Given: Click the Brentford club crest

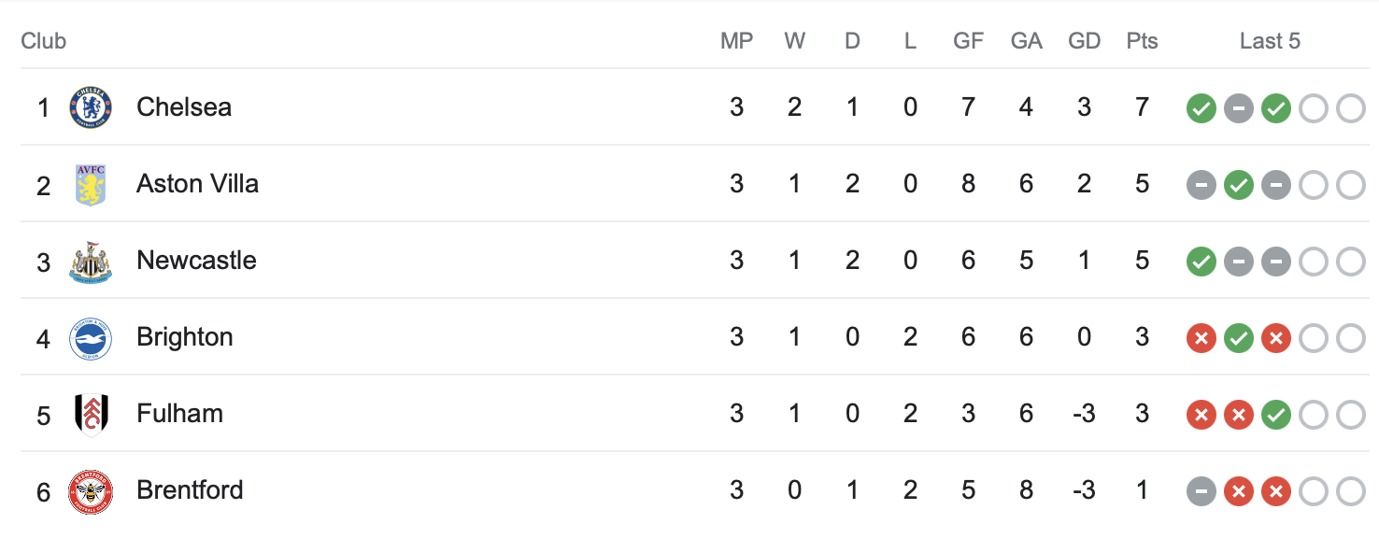Looking at the screenshot, I should (91, 491).
